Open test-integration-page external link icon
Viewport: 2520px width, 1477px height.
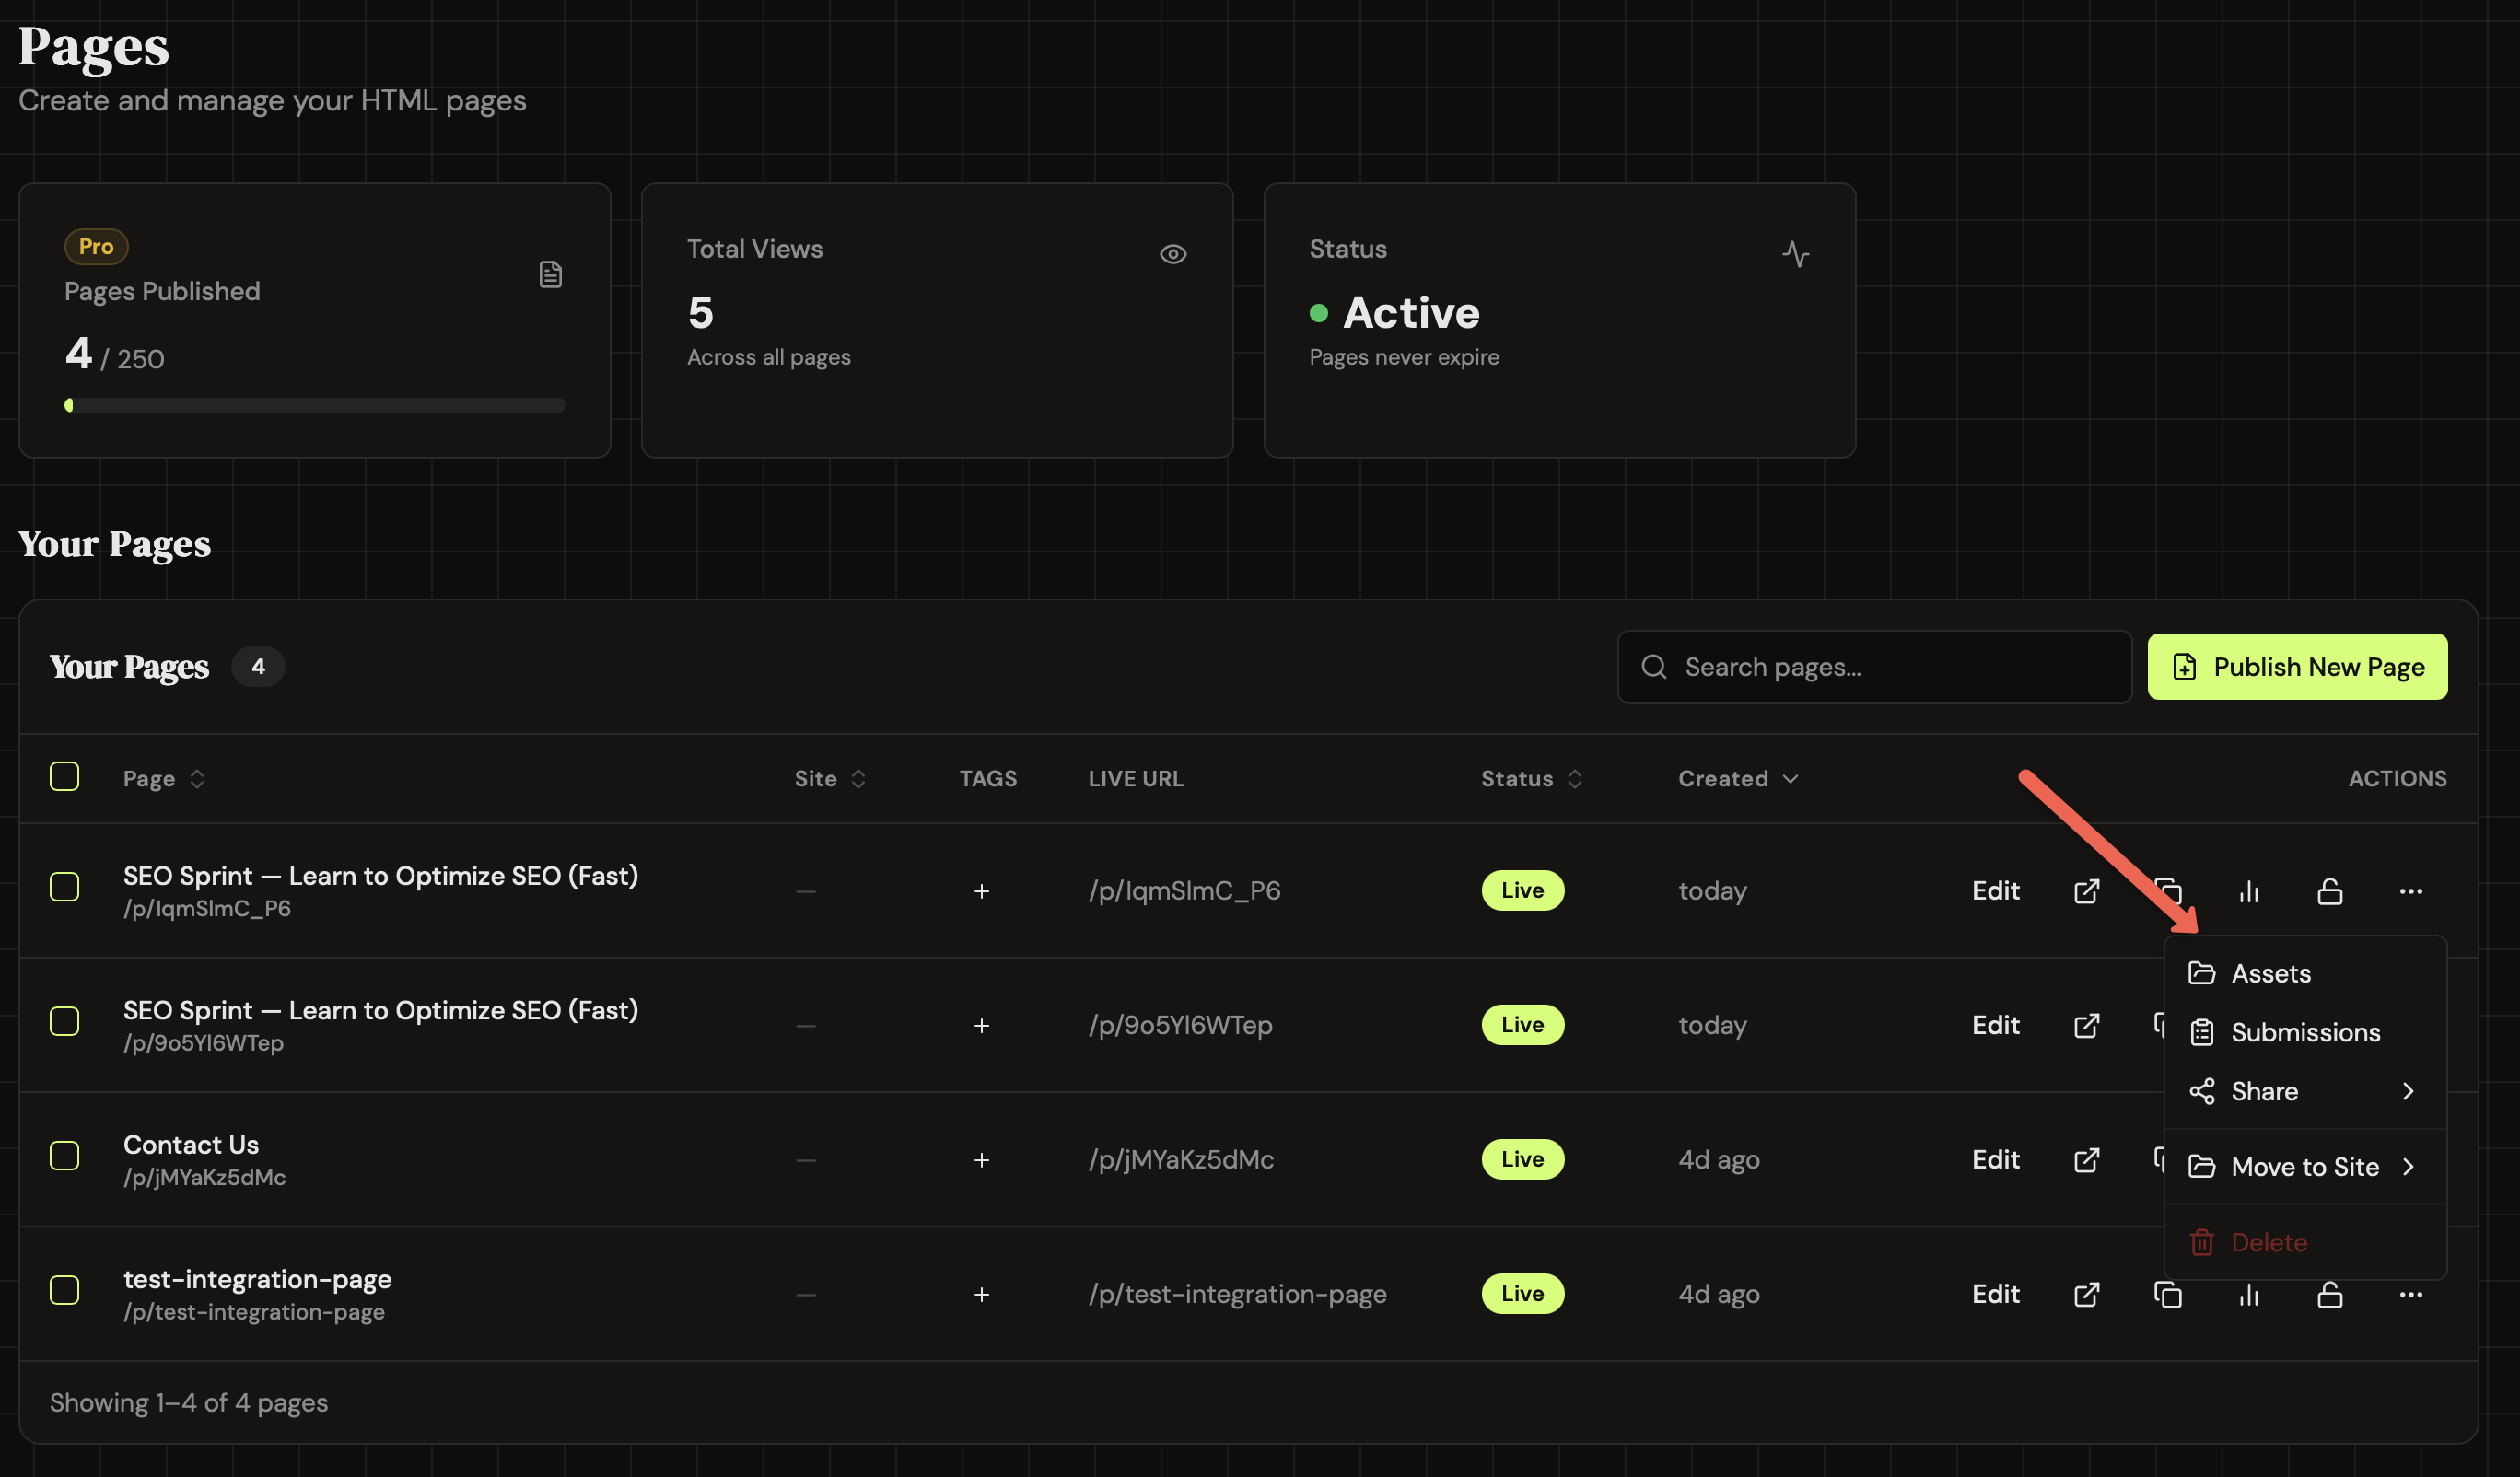(x=2086, y=1294)
